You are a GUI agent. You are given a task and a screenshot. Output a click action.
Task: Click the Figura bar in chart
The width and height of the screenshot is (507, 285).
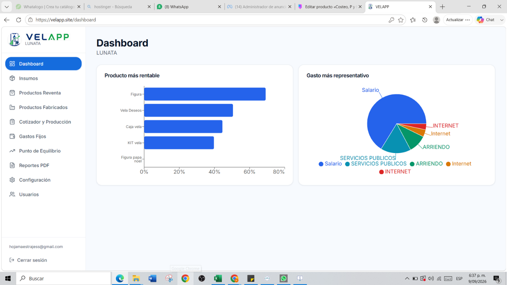click(205, 94)
